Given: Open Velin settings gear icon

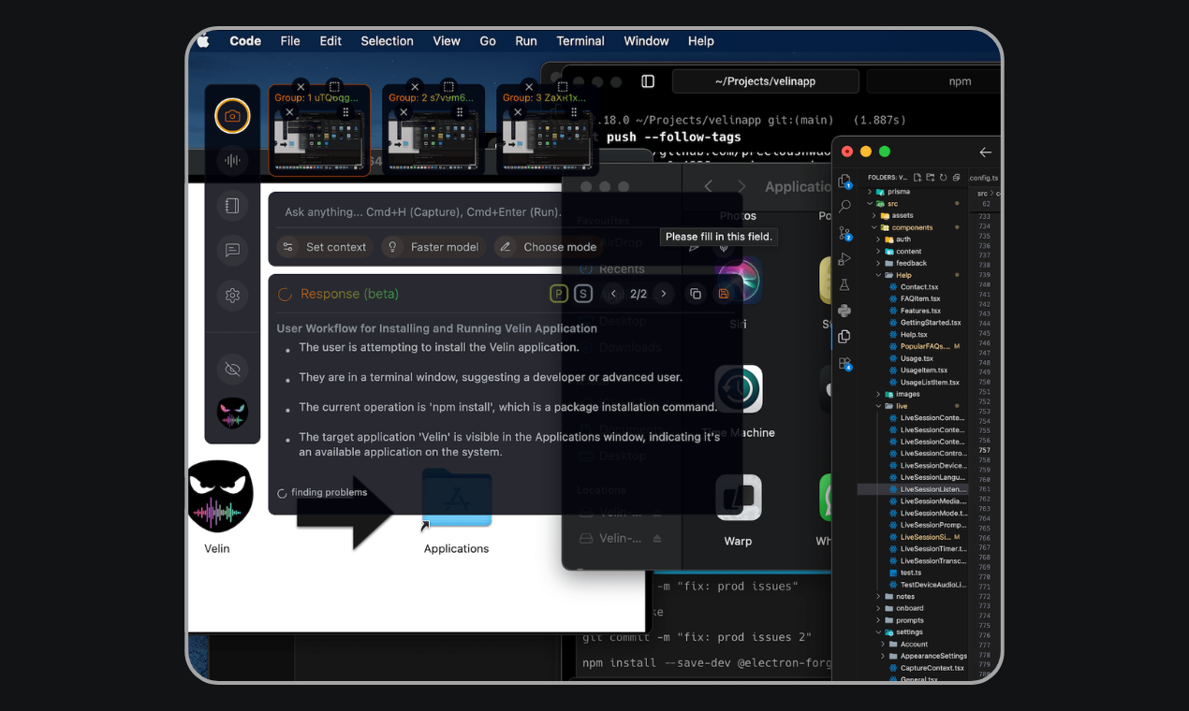Looking at the screenshot, I should 232,296.
